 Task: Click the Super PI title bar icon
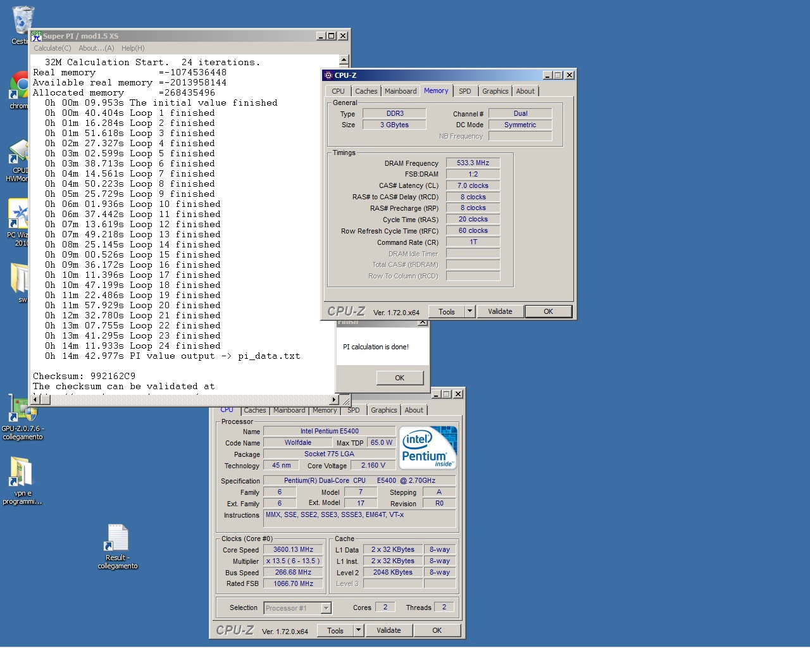point(37,35)
